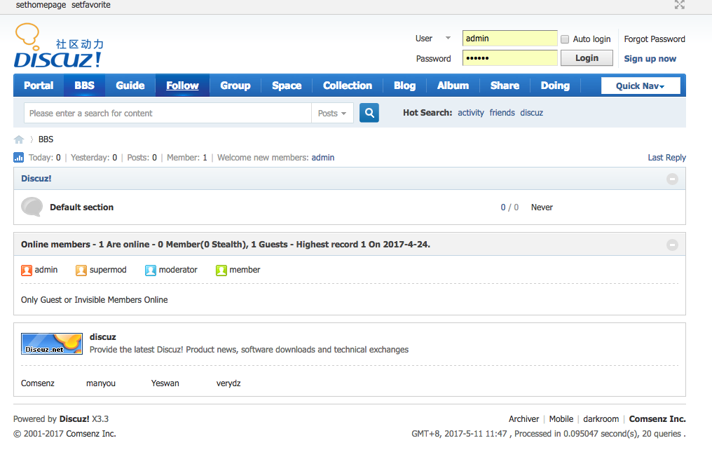Open the Share tab
The image size is (712, 464).
(505, 86)
